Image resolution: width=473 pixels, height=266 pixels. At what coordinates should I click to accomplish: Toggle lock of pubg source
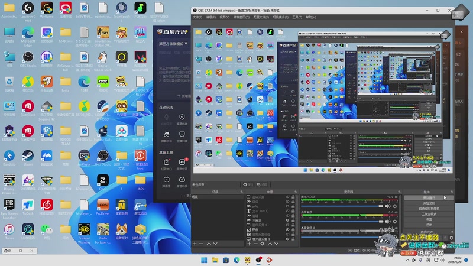(x=293, y=206)
